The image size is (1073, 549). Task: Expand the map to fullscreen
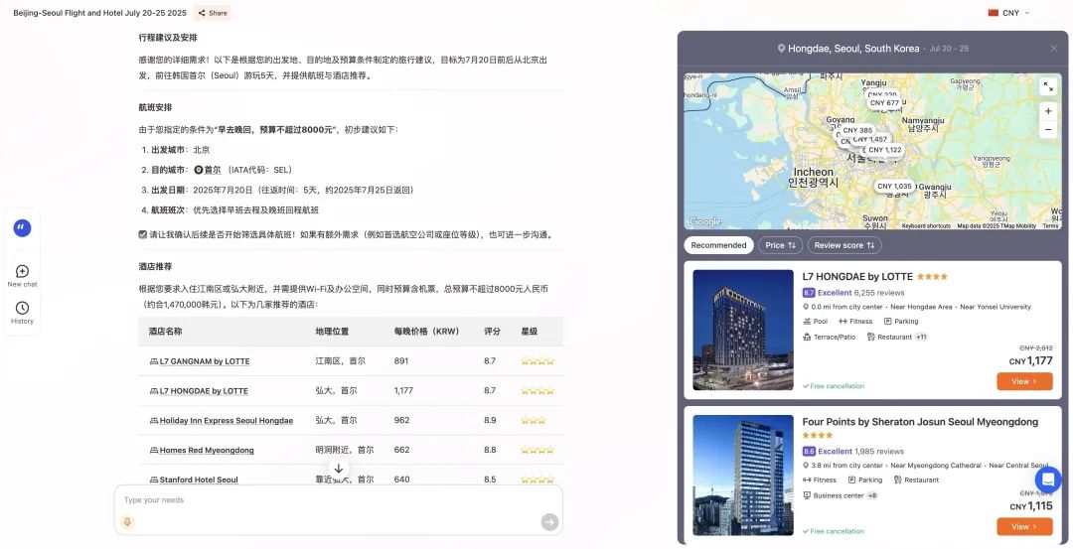pyautogui.click(x=1048, y=86)
